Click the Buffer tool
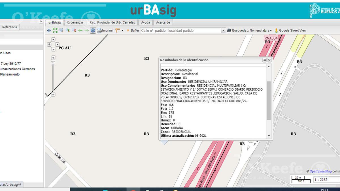Viewport: 340px width, 191px height. pos(133,30)
